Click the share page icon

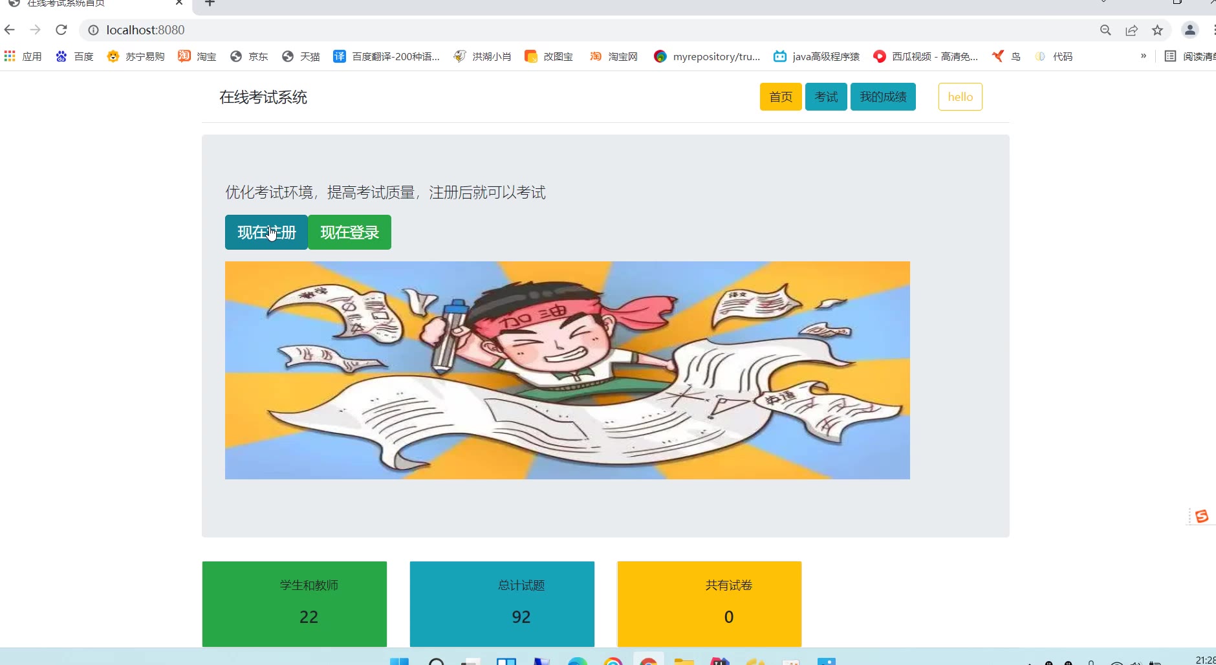tap(1131, 30)
